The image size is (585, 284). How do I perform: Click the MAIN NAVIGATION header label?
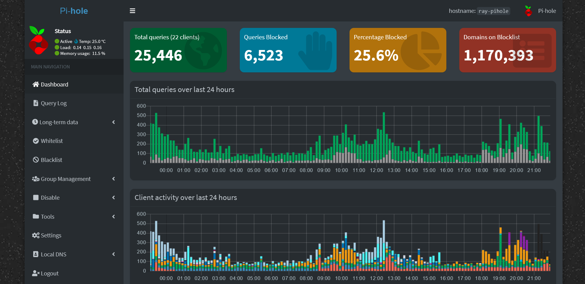coord(50,67)
